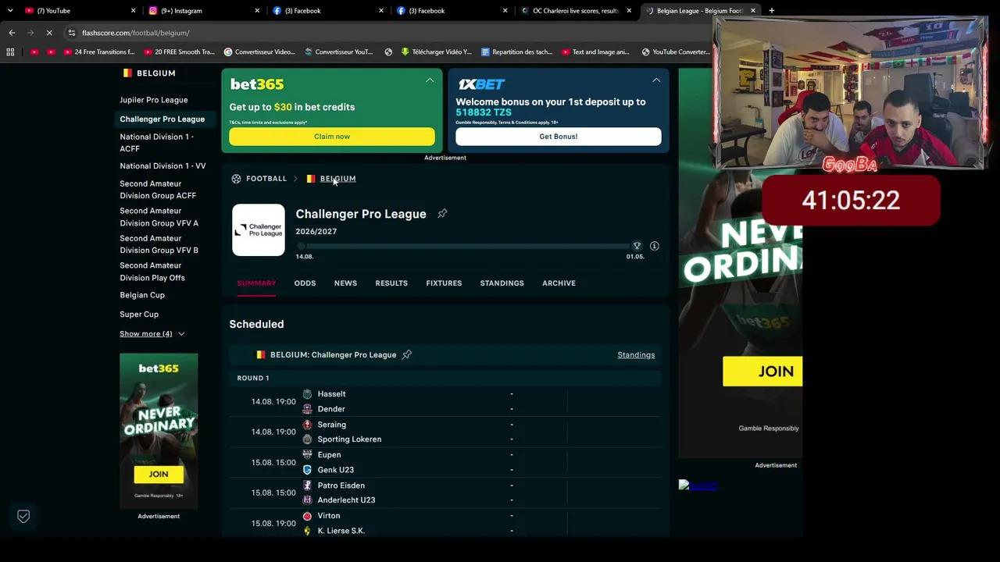Close the YouTube tab
The width and height of the screenshot is (1000, 562).
134,11
